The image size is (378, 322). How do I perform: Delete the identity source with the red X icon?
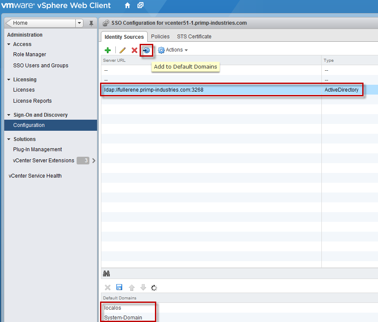pos(134,50)
